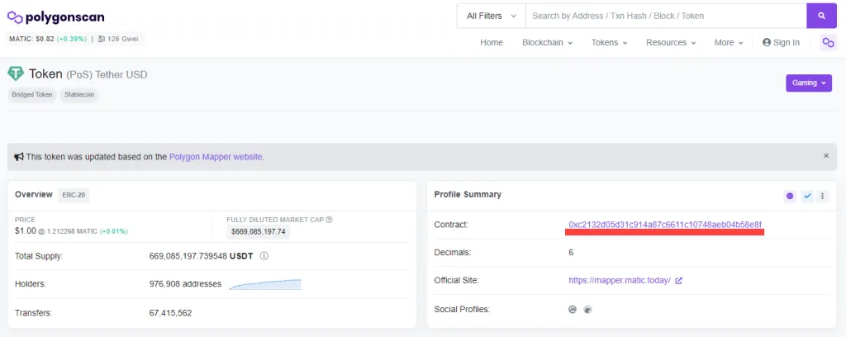Click the gas pump Gwei indicator
The height and width of the screenshot is (337, 846).
point(118,39)
